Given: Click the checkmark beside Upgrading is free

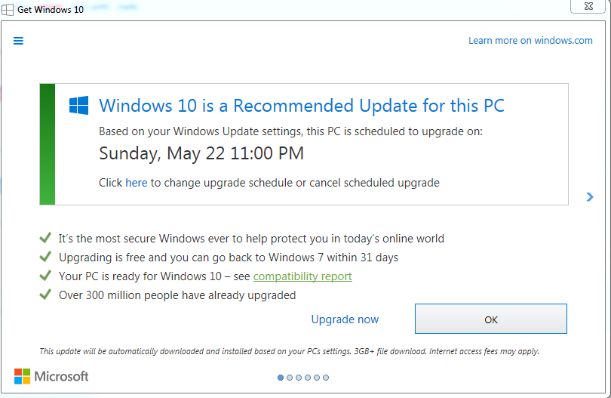Looking at the screenshot, I should point(45,258).
